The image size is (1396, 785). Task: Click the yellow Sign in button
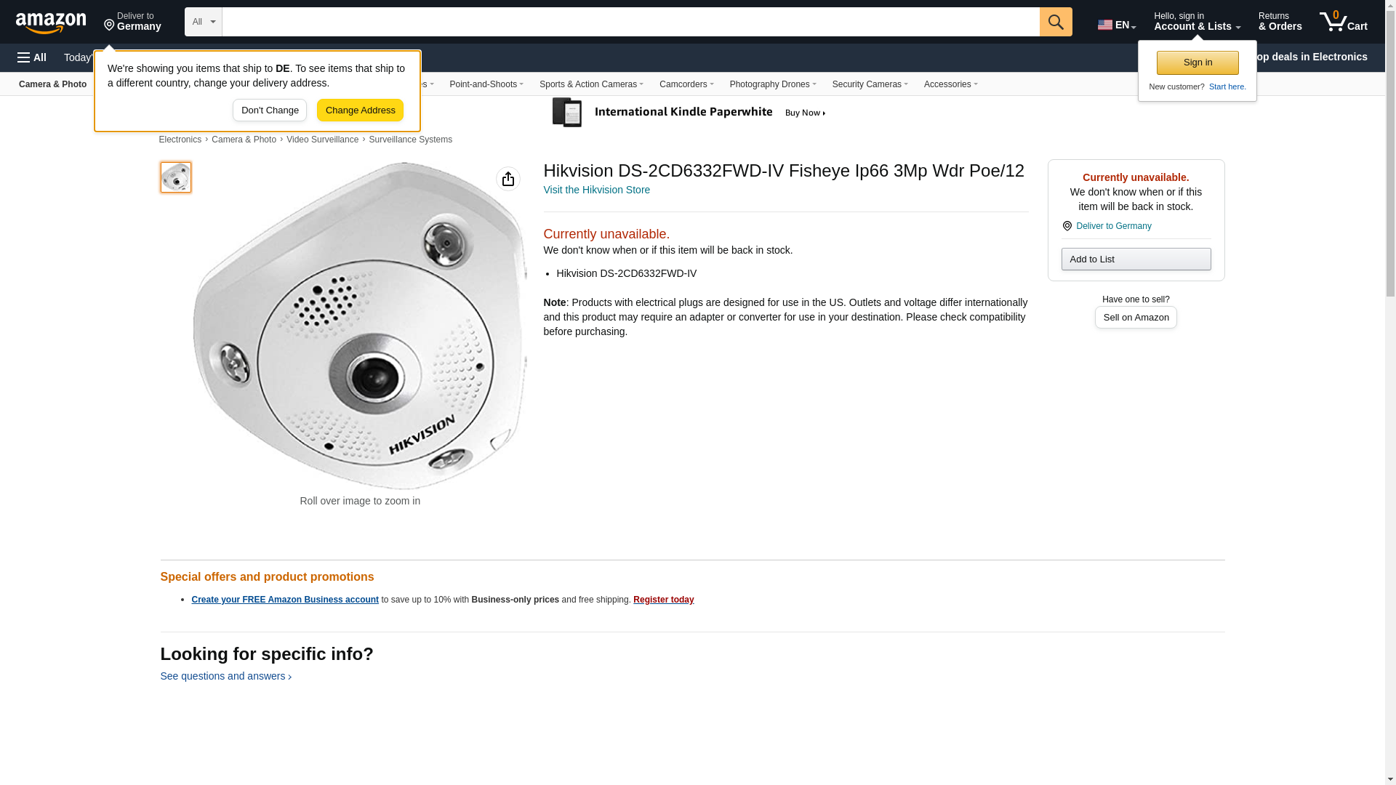pos(1197,63)
